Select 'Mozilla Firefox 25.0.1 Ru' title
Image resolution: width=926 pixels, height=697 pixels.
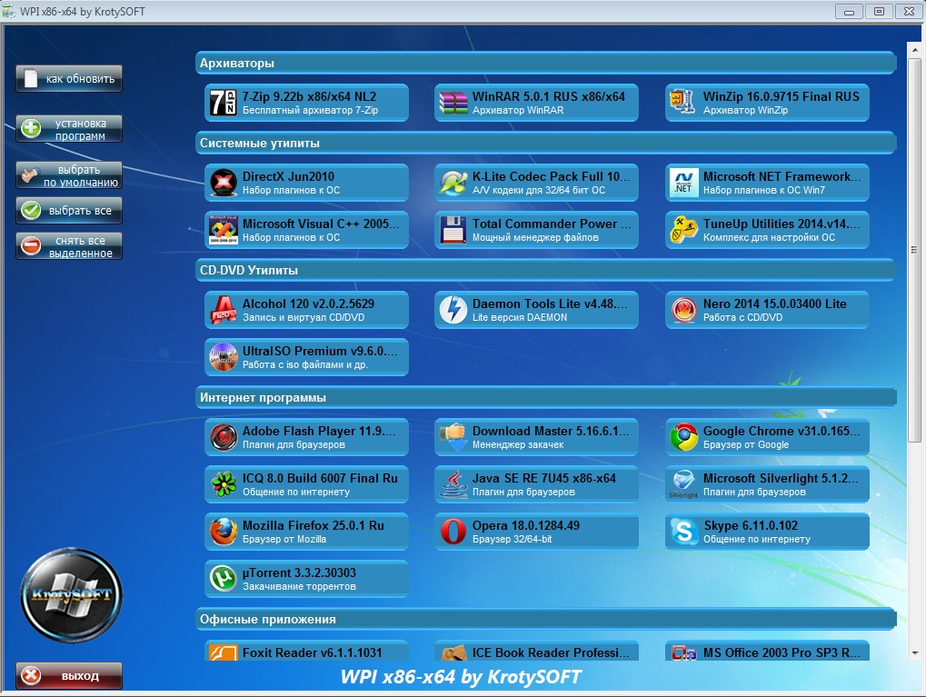click(x=313, y=525)
